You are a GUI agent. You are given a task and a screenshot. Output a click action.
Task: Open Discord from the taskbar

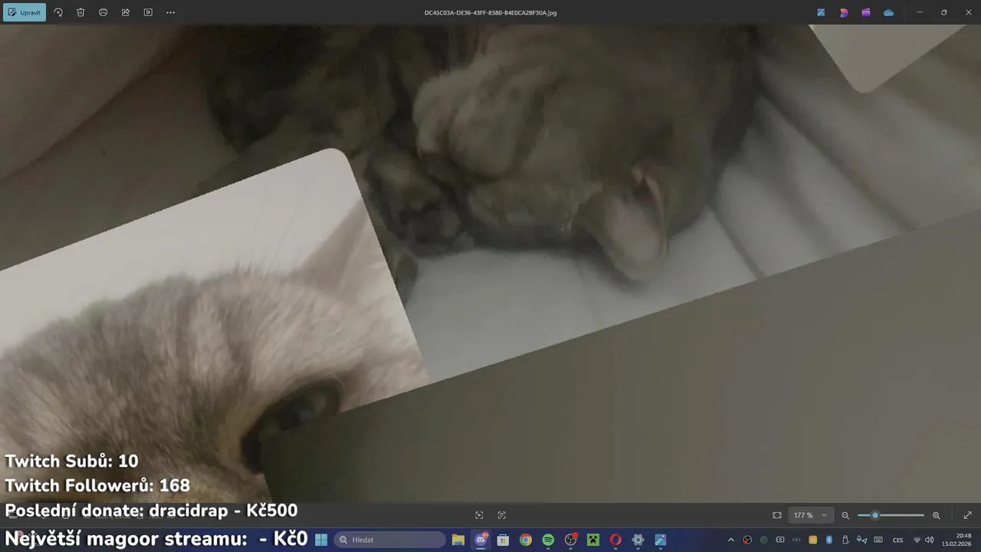(x=481, y=540)
